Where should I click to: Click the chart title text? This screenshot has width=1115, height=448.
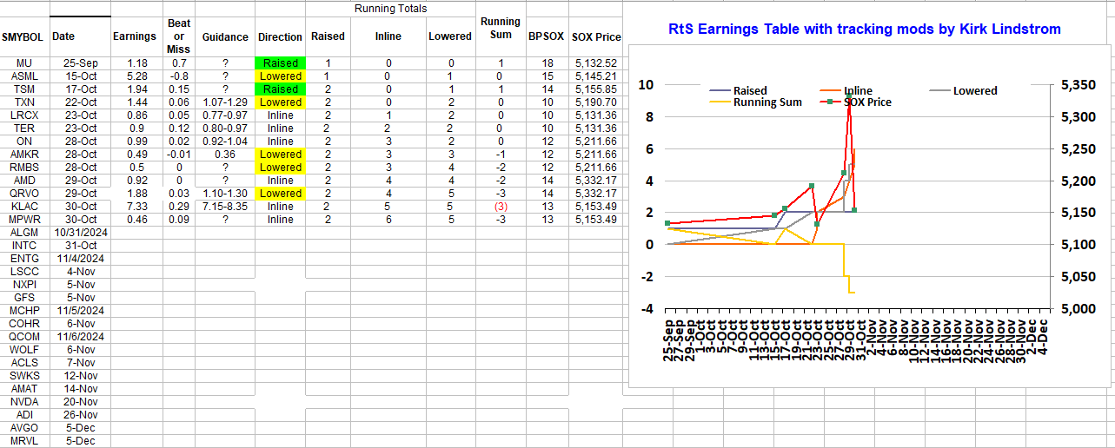coord(864,30)
